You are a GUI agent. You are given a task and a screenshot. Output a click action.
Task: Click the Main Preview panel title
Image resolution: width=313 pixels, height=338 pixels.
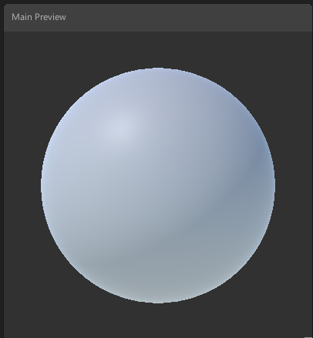pyautogui.click(x=39, y=17)
